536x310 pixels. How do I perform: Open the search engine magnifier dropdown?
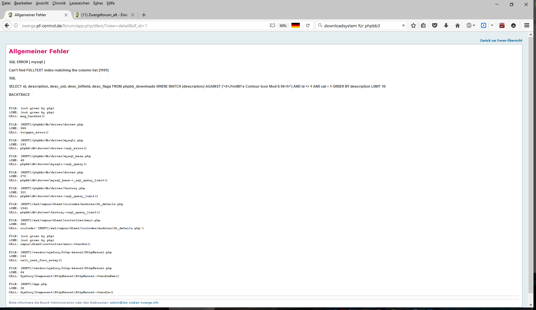(x=321, y=25)
